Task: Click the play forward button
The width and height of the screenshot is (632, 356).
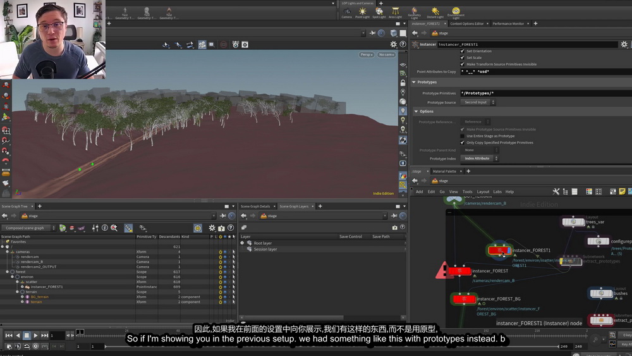Action: coord(35,335)
